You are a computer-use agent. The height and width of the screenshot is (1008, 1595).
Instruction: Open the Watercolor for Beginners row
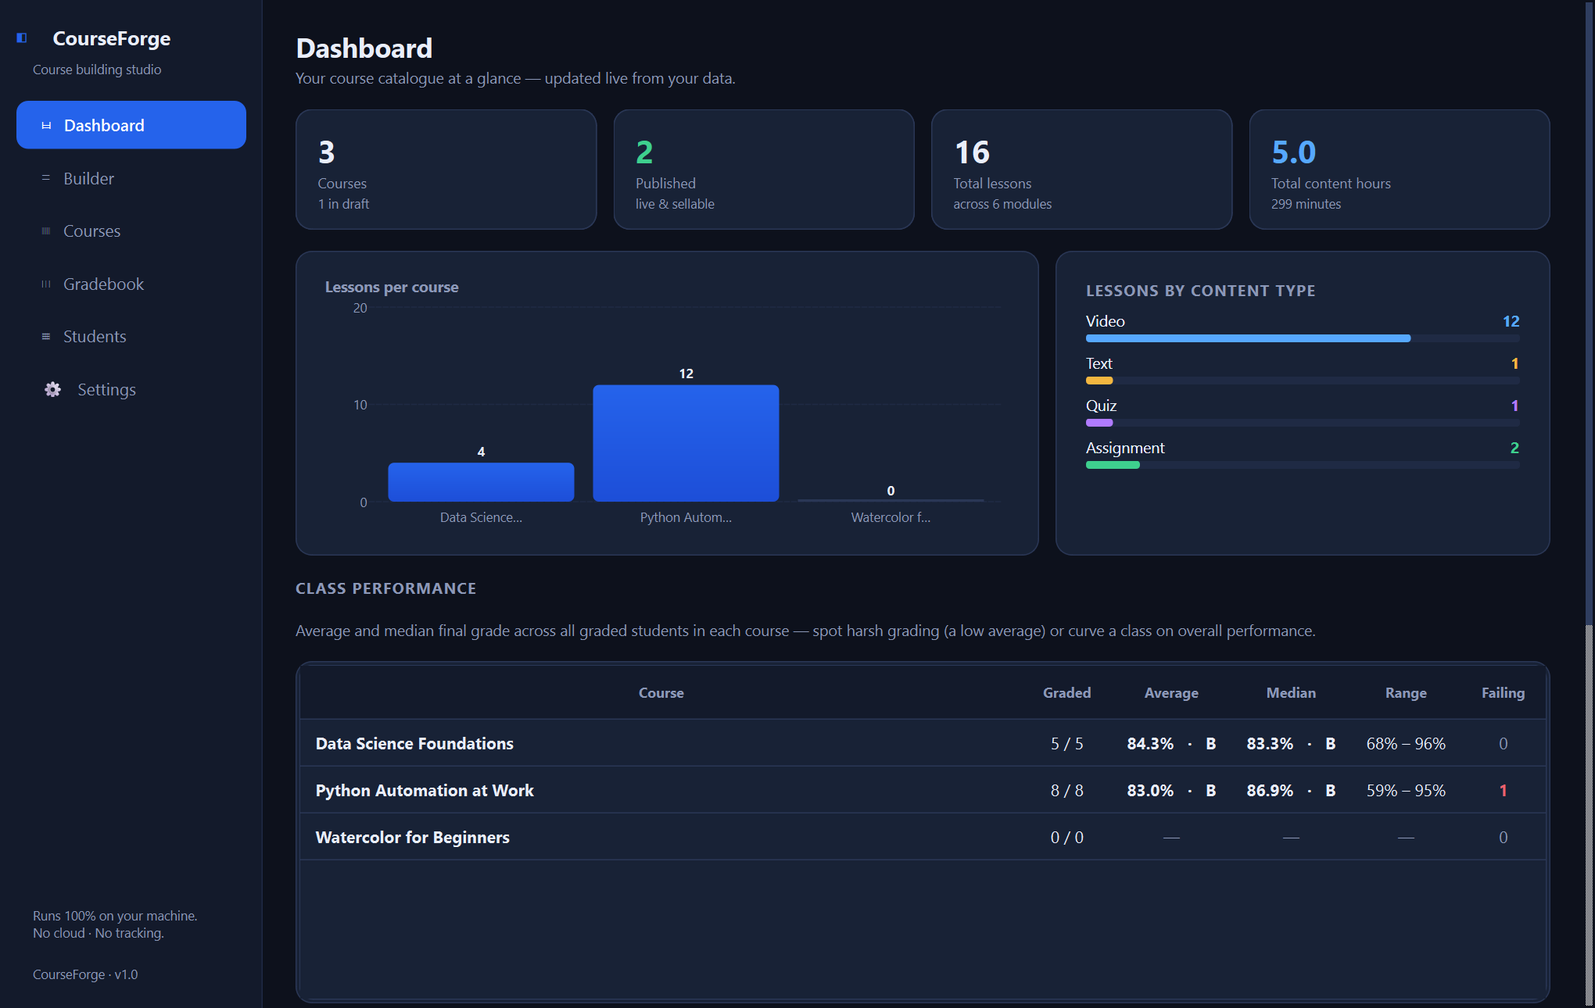(923, 837)
